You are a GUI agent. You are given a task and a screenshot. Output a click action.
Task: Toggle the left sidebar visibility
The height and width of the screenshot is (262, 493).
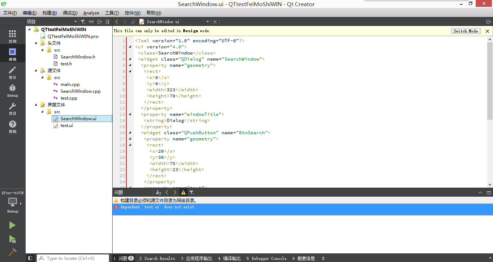(x=30, y=258)
